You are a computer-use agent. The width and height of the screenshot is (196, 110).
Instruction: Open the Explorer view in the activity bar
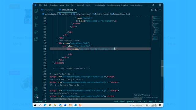coord(36,11)
